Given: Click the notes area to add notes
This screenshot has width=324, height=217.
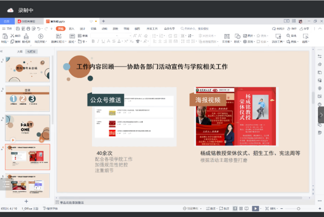Looking at the screenshot, I should click(x=72, y=203).
